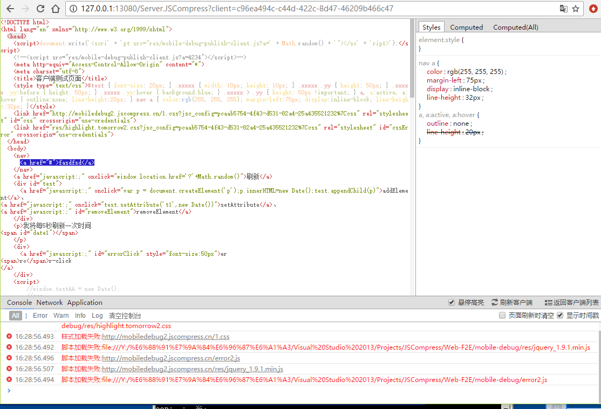Filter console by Error
The height and width of the screenshot is (409, 601).
point(40,316)
